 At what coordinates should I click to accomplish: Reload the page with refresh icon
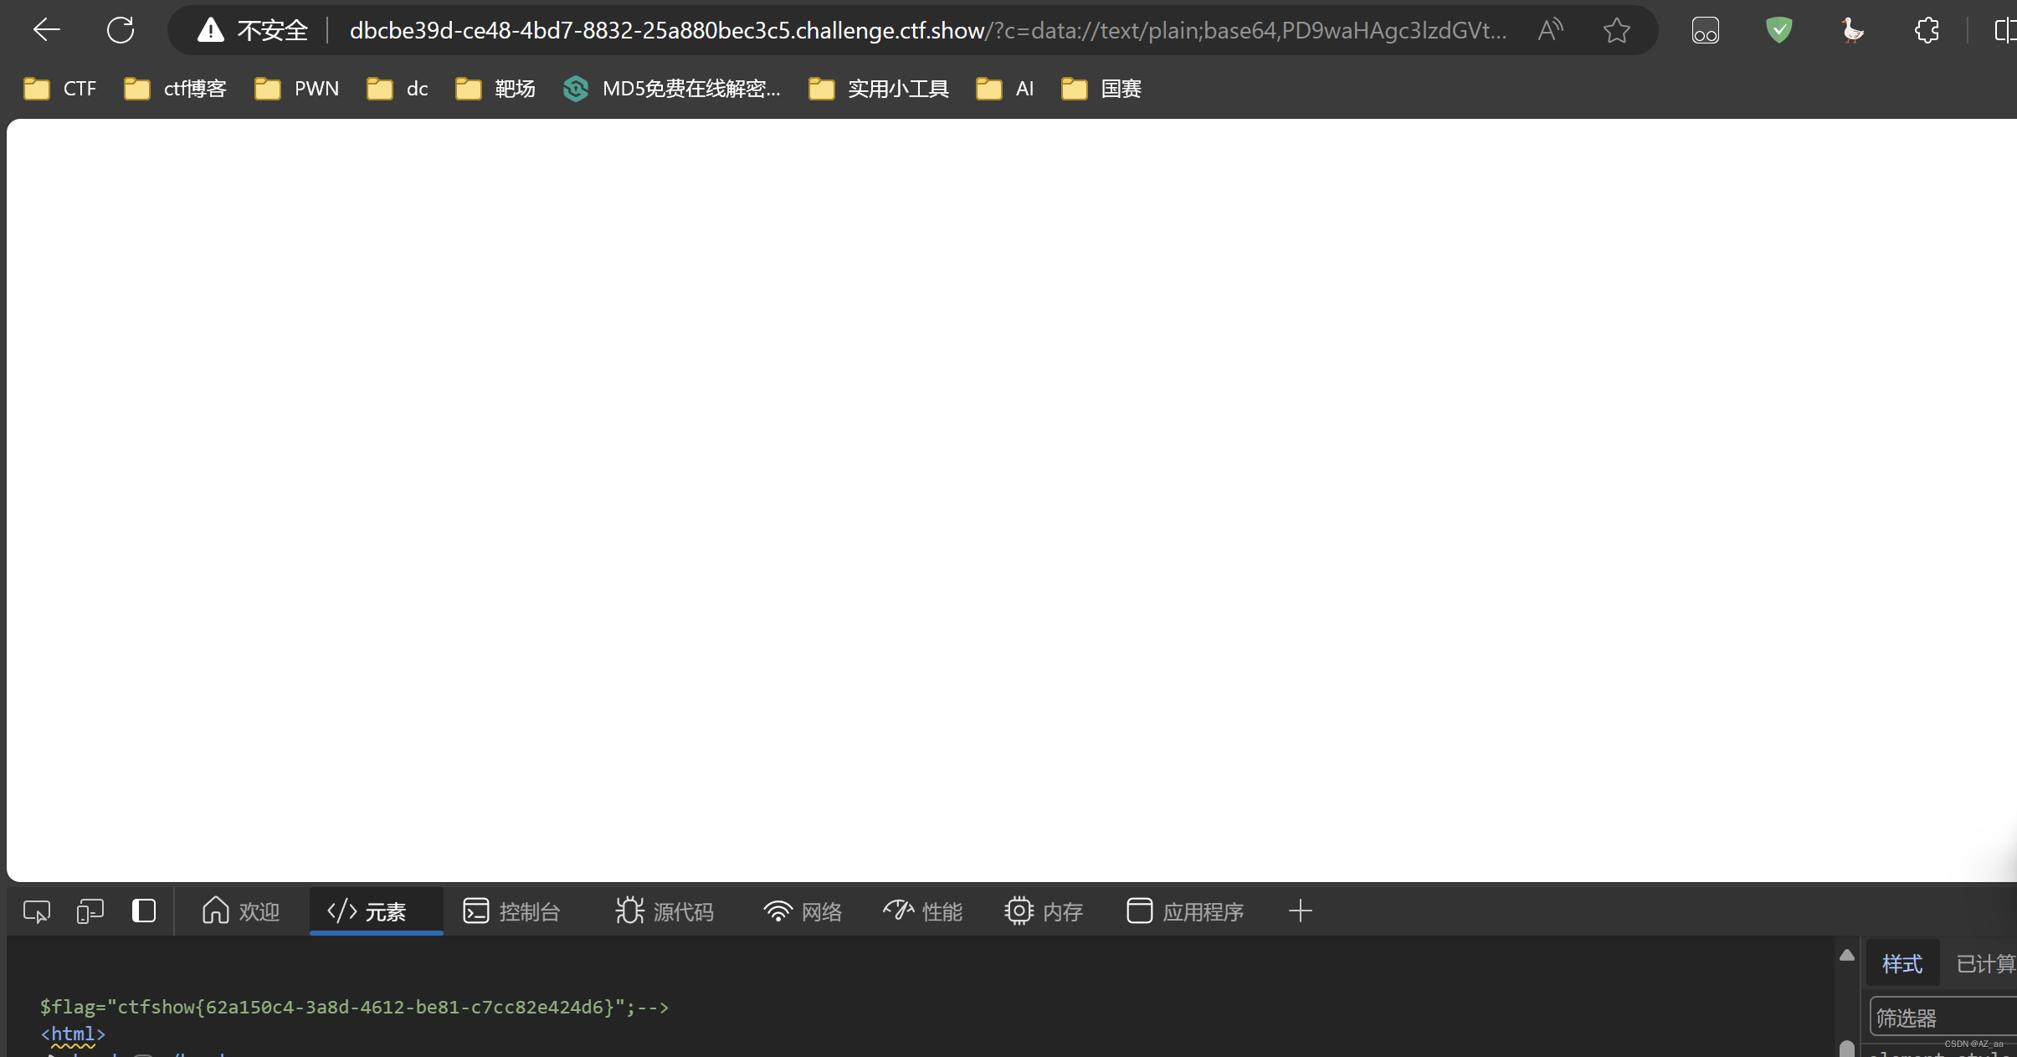pos(120,30)
